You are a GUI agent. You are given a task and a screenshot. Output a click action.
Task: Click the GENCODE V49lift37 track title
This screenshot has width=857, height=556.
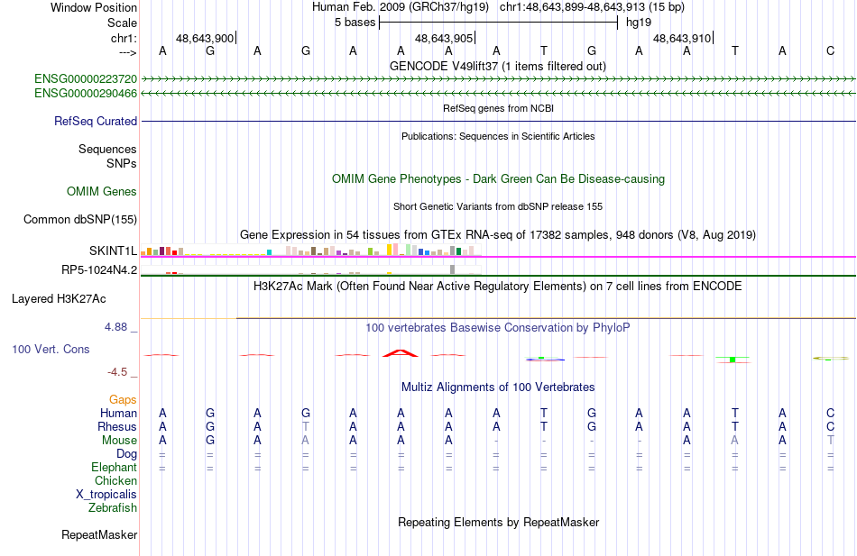click(498, 67)
